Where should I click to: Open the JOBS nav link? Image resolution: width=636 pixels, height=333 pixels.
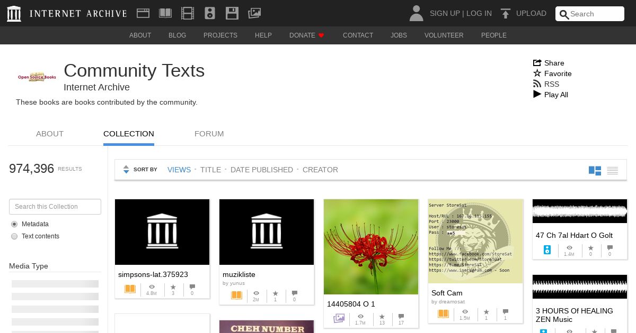(x=399, y=35)
